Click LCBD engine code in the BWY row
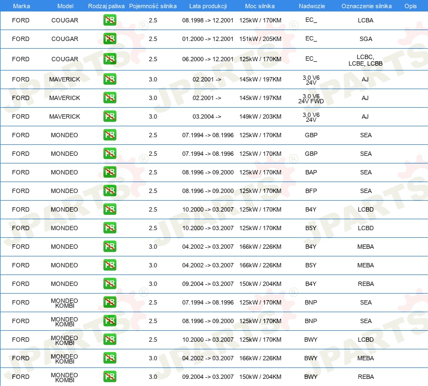This screenshot has width=428, height=386. tap(366, 340)
